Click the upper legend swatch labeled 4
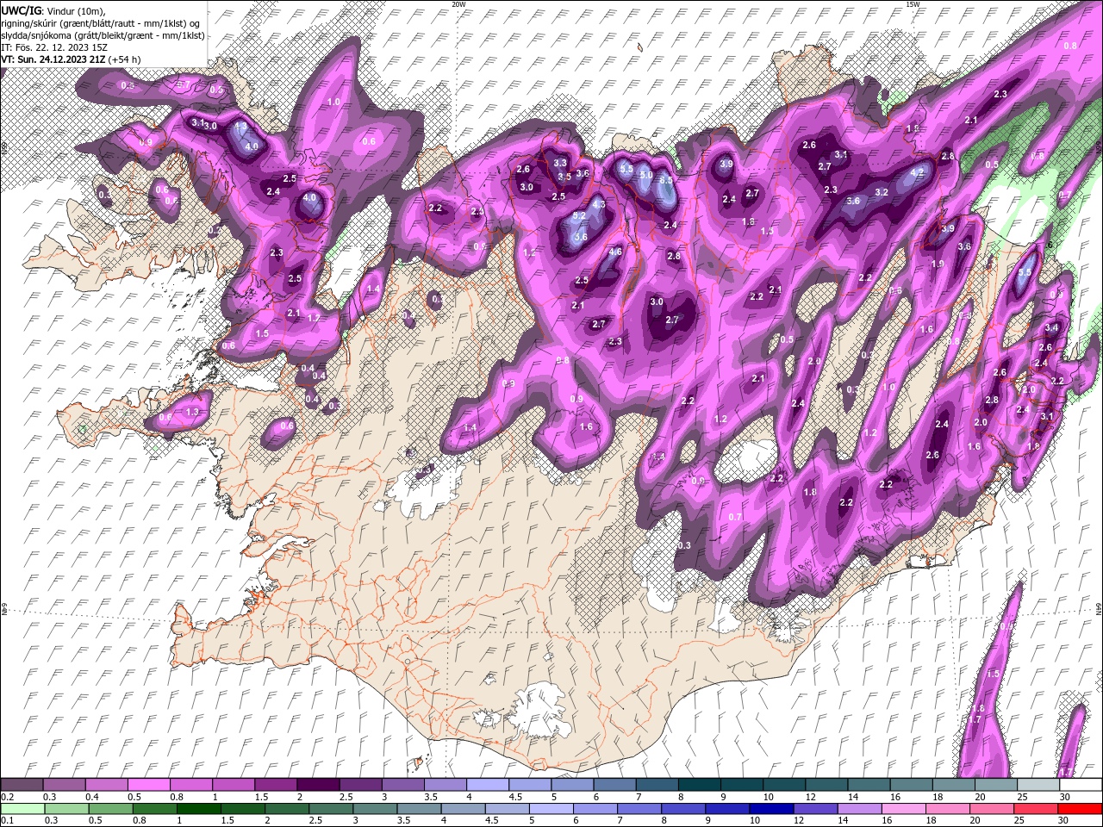This screenshot has width=1103, height=827. pyautogui.click(x=487, y=785)
